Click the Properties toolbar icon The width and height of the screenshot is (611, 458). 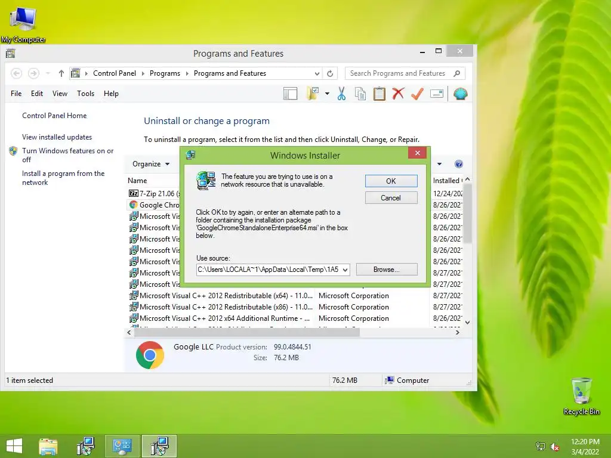point(436,94)
